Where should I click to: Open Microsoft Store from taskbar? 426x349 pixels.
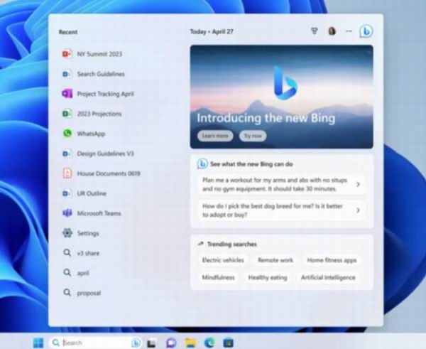[228, 343]
